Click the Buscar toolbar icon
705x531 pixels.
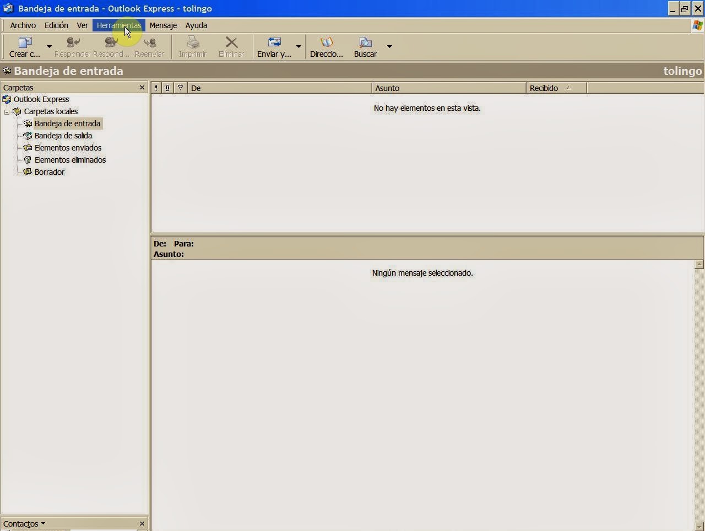click(365, 42)
